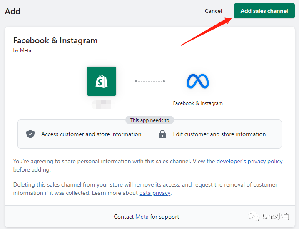Click the Add sales channel button
299x229 pixels.
[264, 11]
